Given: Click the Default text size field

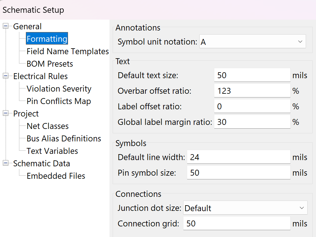Looking at the screenshot, I should click(252, 75).
